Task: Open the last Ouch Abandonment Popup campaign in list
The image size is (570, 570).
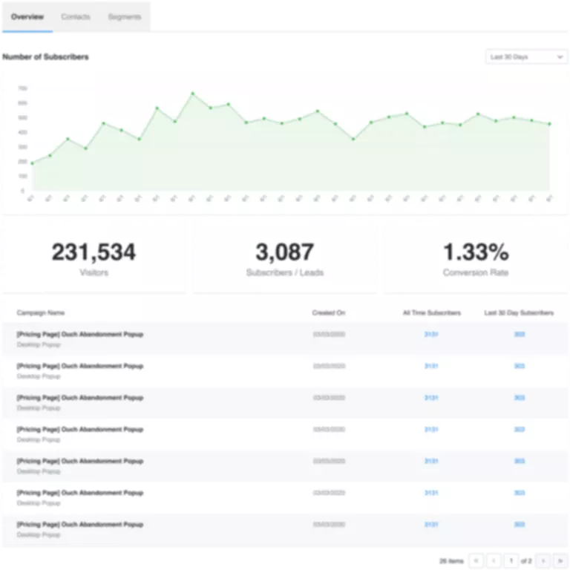Action: [80, 525]
